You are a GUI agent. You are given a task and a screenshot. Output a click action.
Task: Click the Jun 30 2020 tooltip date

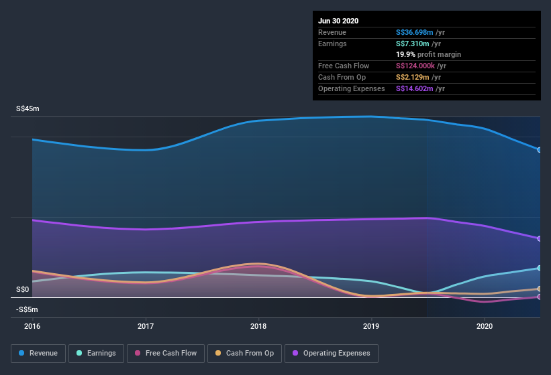[x=338, y=21]
